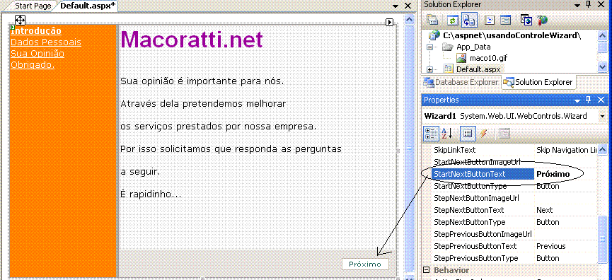612x280 pixels.
Task: Toggle Categorized view in Properties toolbar
Action: (430, 134)
